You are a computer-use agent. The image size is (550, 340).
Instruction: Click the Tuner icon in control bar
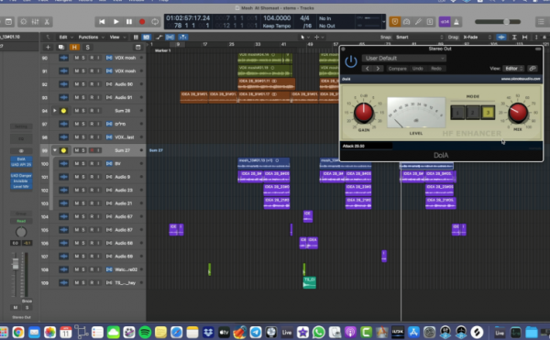[418, 22]
